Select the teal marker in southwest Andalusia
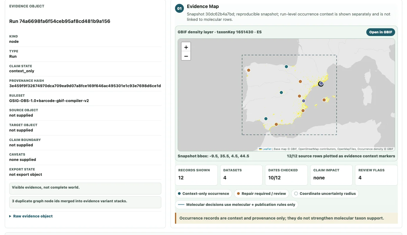Screen dimensions: 407x235 click(266, 119)
